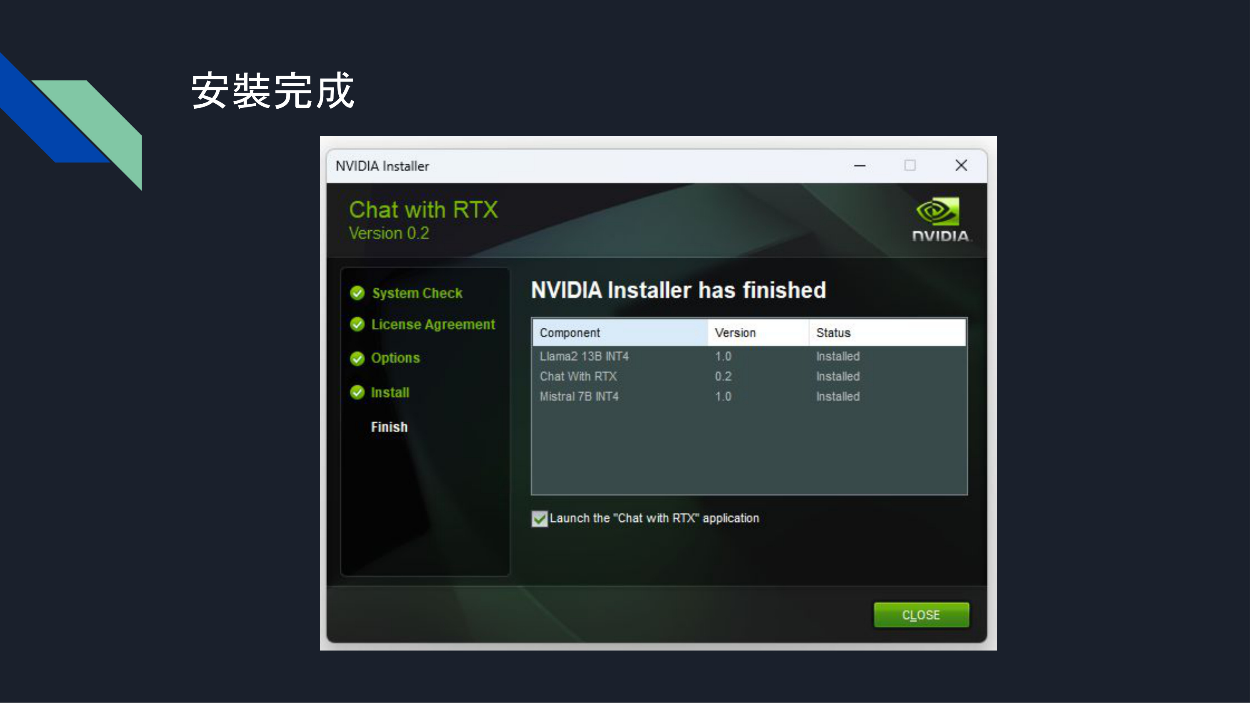Select the System Check step
The width and height of the screenshot is (1250, 703).
click(417, 293)
